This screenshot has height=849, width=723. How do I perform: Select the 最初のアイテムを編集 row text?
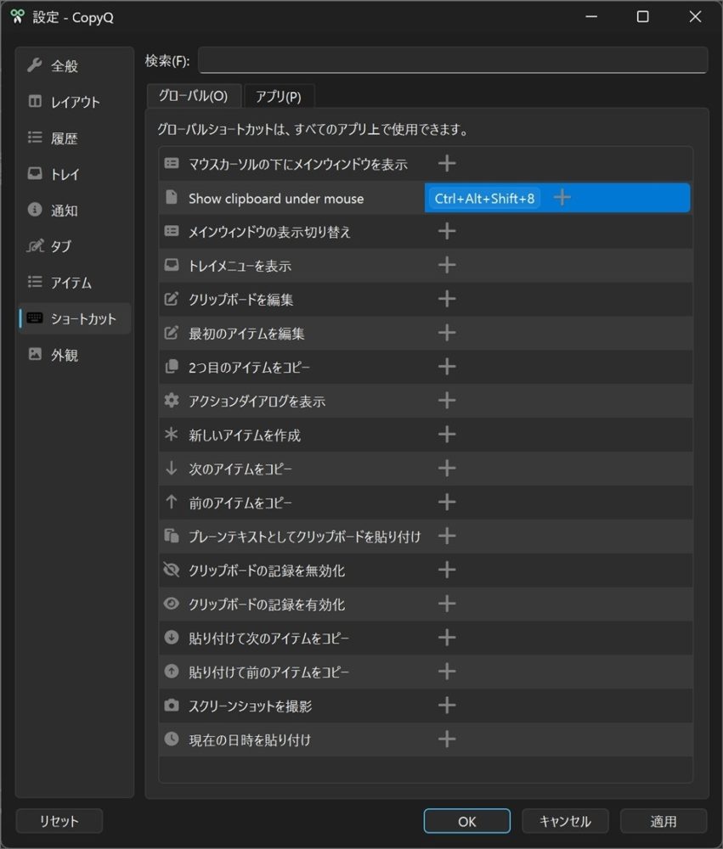246,334
